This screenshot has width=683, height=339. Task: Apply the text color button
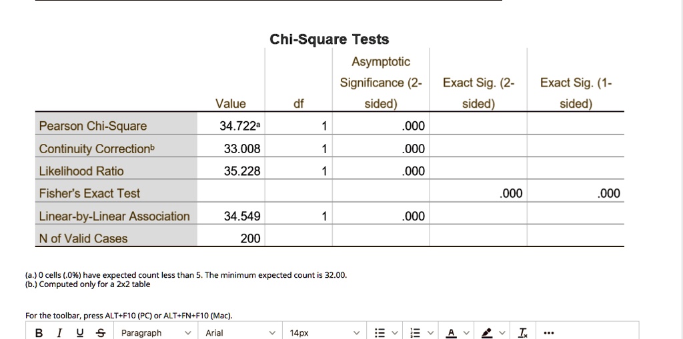pyautogui.click(x=452, y=333)
